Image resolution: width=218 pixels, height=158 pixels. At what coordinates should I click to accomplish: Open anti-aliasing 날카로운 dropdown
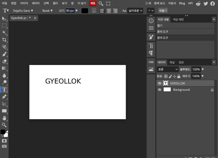[135, 11]
